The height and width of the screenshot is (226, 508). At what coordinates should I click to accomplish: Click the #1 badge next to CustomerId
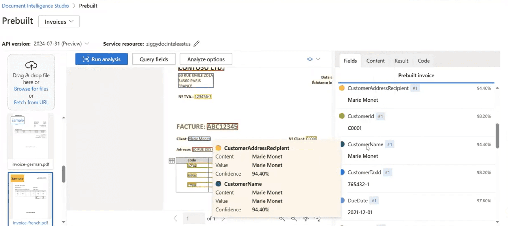[x=380, y=116]
